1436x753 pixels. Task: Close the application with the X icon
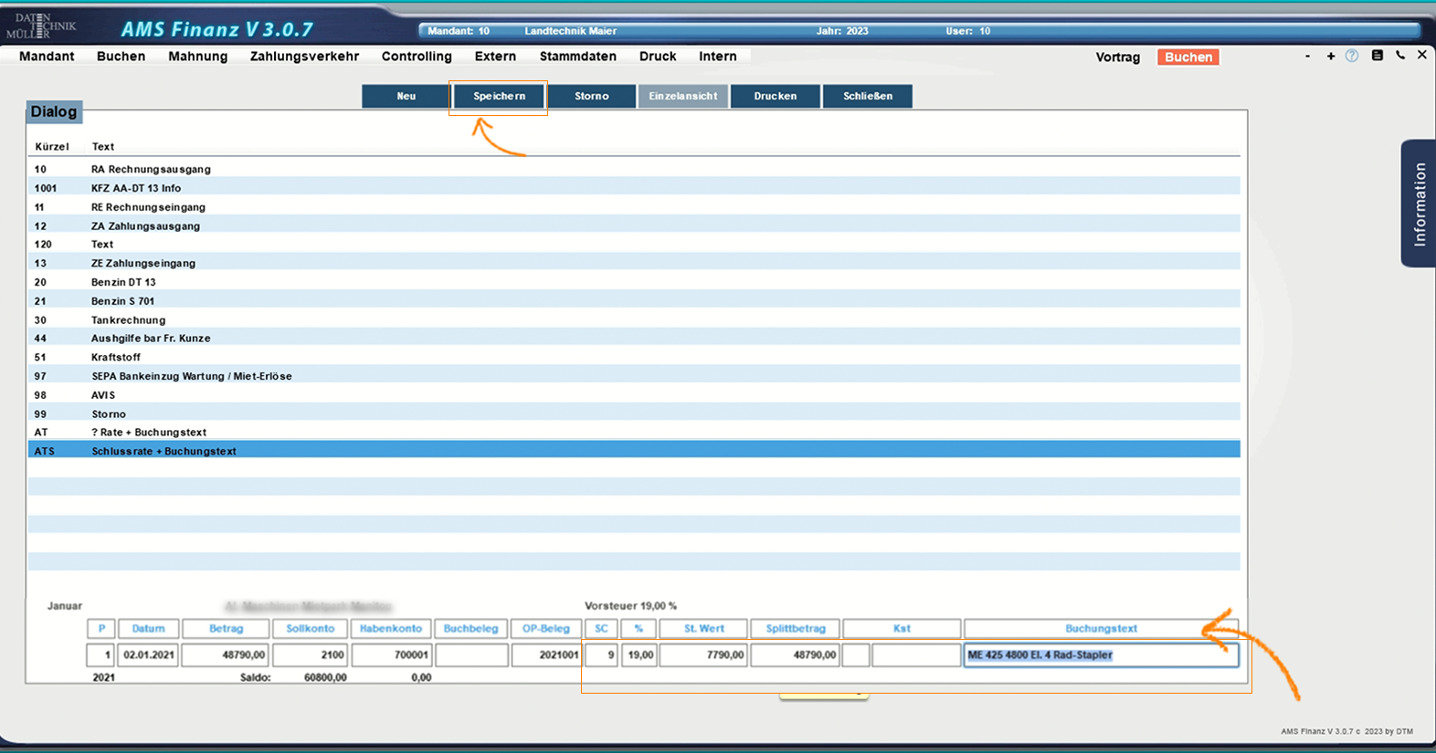point(1421,56)
